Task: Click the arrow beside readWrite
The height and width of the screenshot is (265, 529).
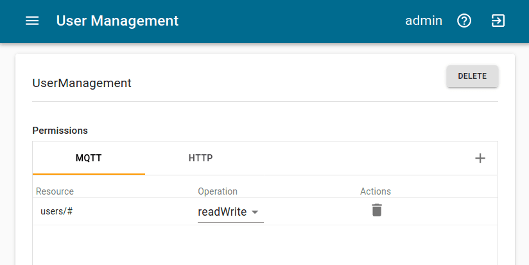Action: (x=255, y=213)
